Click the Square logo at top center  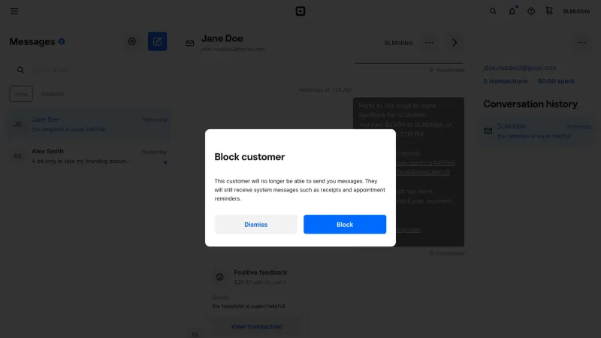pos(300,11)
